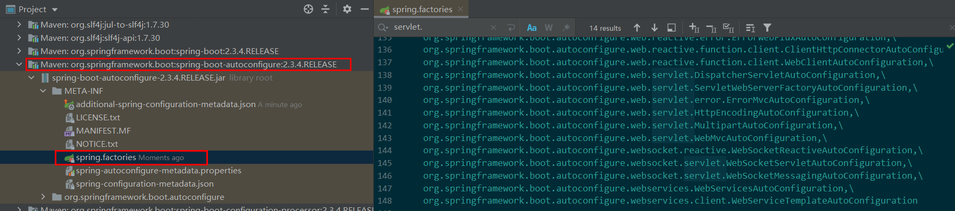The image size is (955, 211).
Task: Collapse spring-boot-autoconfigure-2.3.4.RELEASE.jar node
Action: pyautogui.click(x=31, y=77)
